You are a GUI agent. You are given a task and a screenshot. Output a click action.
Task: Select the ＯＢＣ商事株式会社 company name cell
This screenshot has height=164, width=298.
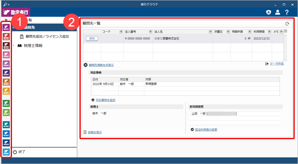point(183,39)
